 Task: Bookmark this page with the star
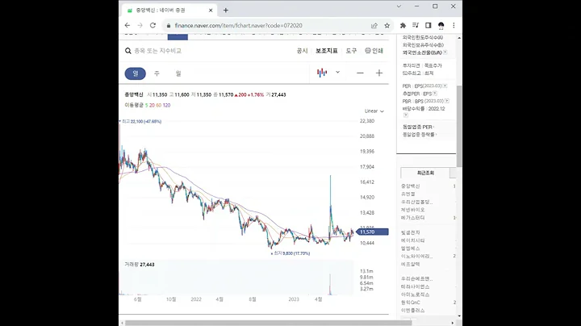pyautogui.click(x=387, y=26)
